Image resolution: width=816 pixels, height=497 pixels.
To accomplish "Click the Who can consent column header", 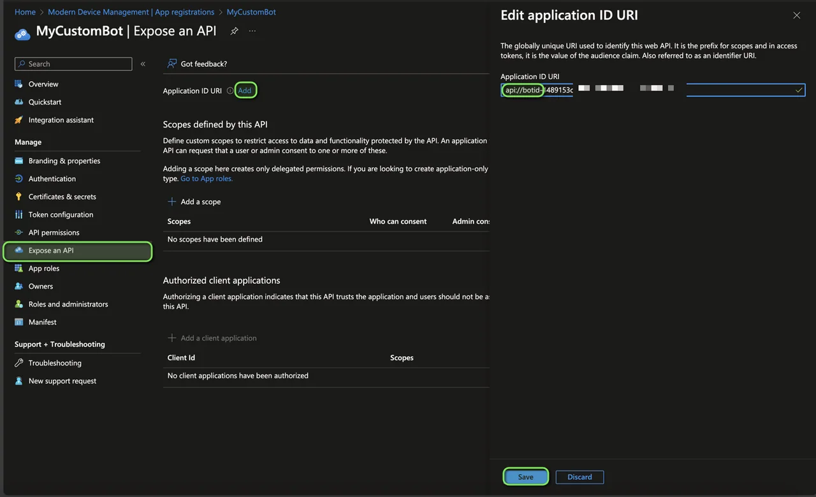I will [x=398, y=221].
